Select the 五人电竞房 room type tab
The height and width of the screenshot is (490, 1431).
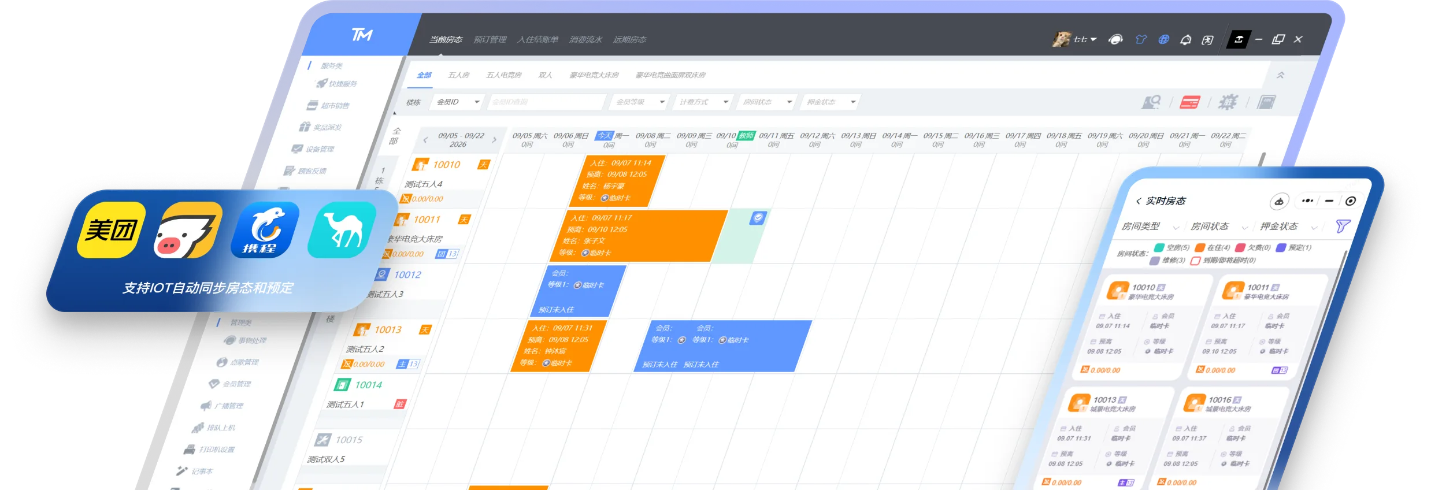tap(503, 75)
